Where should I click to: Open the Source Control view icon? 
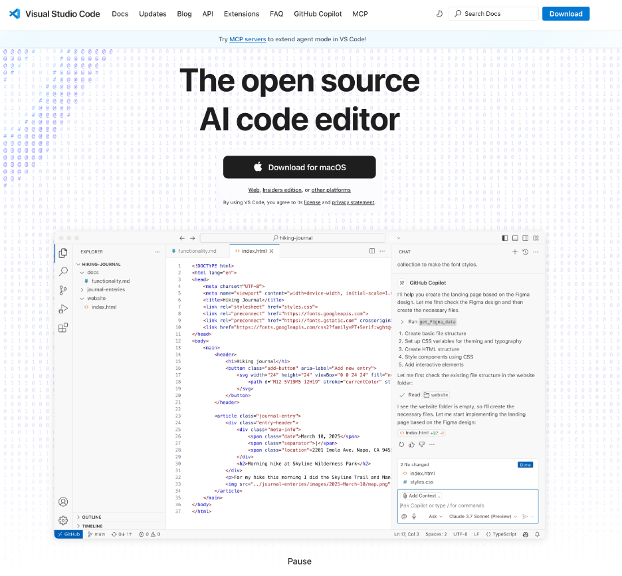pyautogui.click(x=63, y=290)
